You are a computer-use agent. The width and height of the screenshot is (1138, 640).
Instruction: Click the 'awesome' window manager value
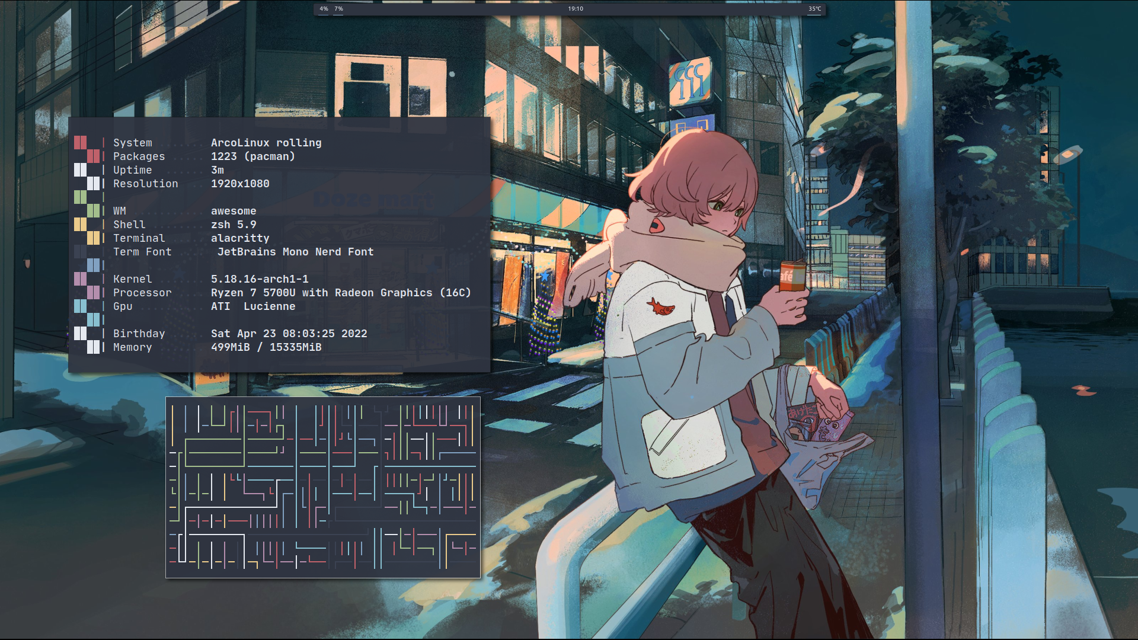tap(234, 211)
